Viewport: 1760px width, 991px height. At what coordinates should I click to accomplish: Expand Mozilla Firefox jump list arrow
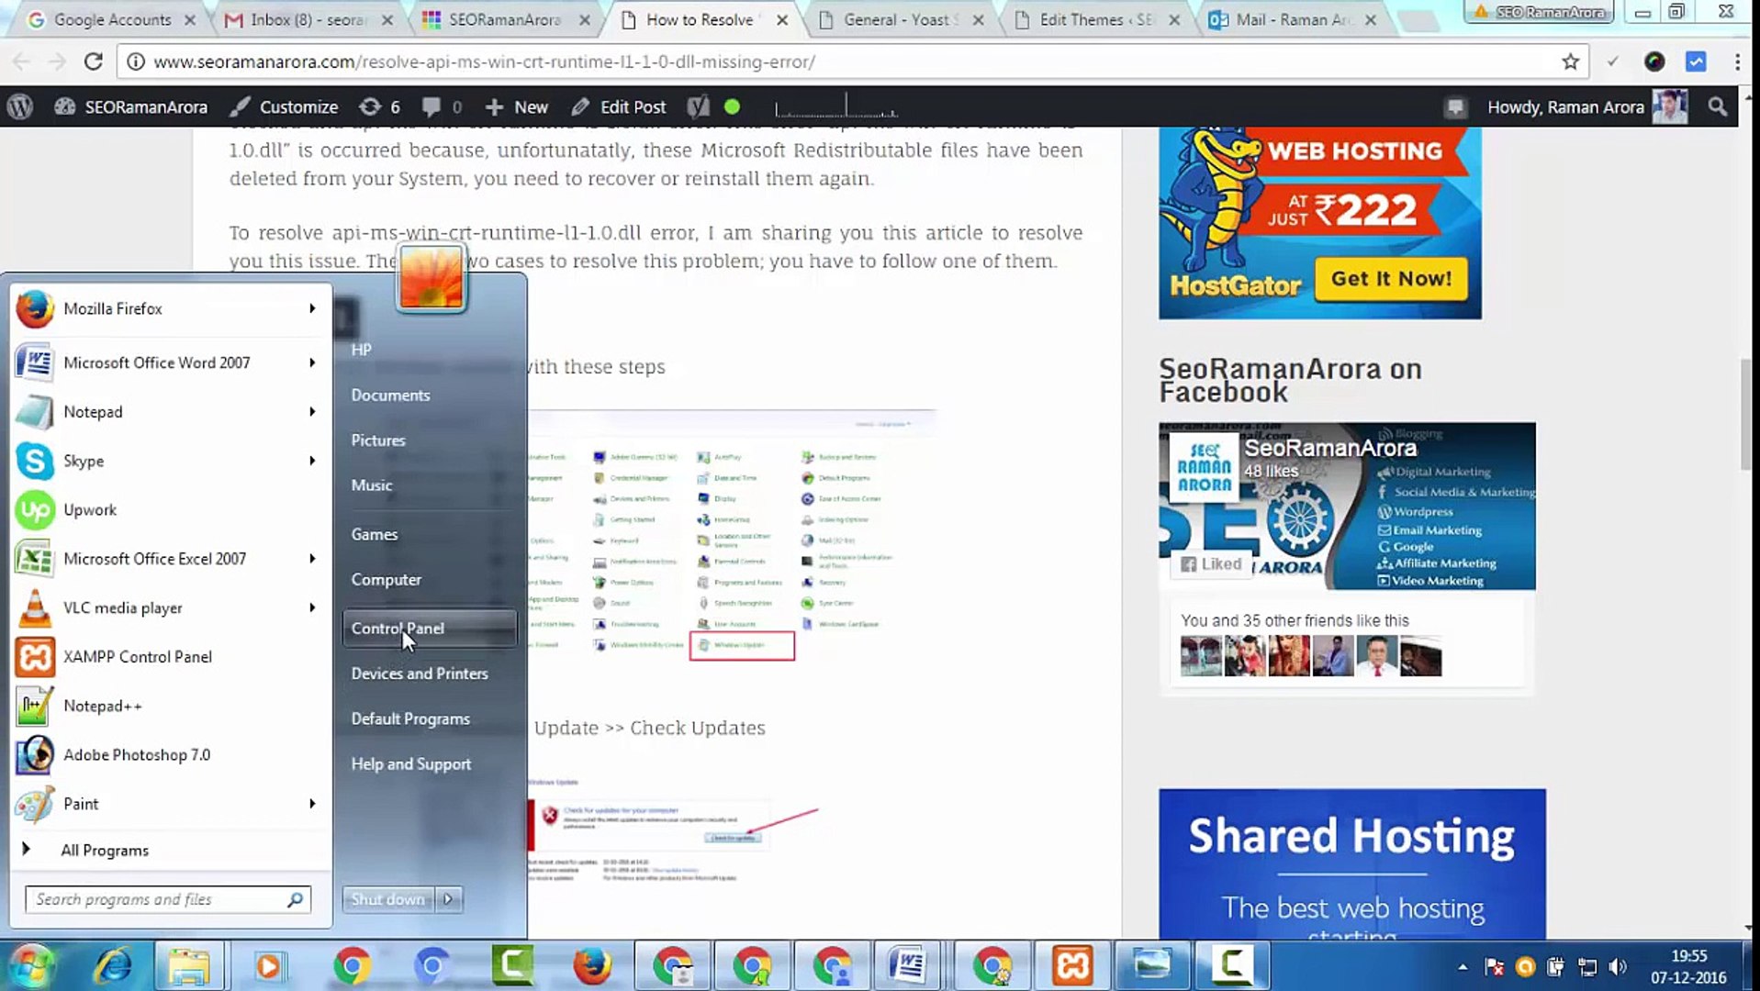[x=312, y=309]
